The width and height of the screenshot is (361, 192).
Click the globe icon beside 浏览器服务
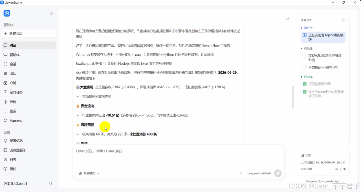coord(5,150)
